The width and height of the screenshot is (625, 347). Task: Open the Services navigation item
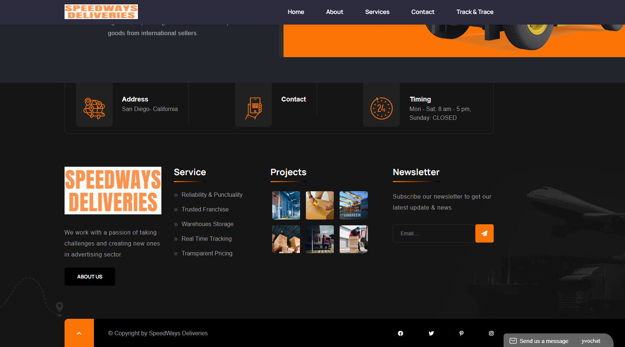pos(377,12)
